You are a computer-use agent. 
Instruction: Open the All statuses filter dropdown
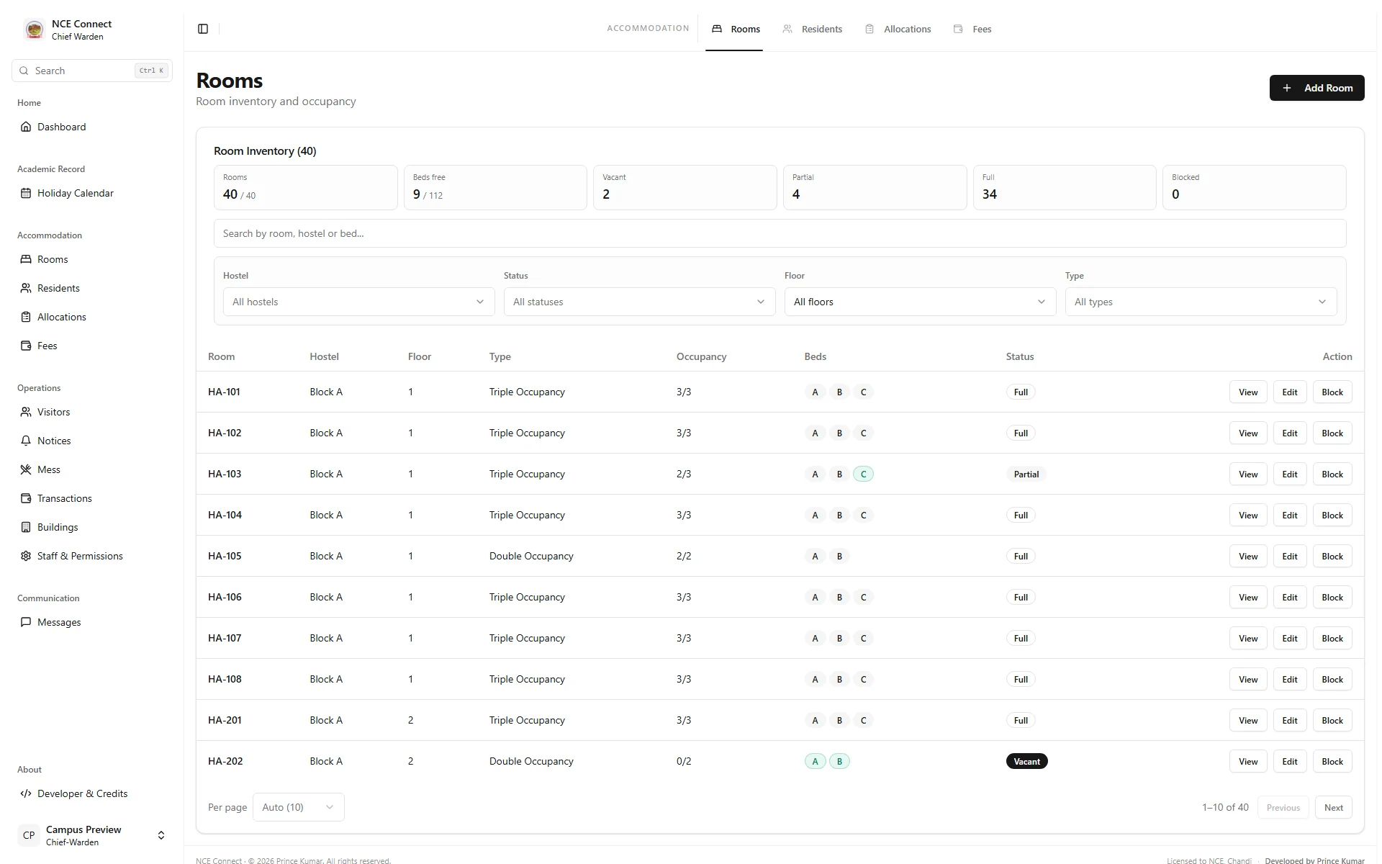click(639, 302)
